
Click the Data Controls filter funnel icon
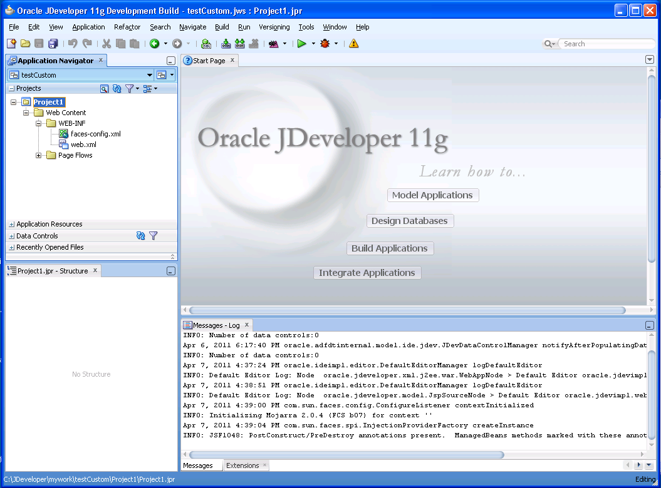[x=154, y=236]
